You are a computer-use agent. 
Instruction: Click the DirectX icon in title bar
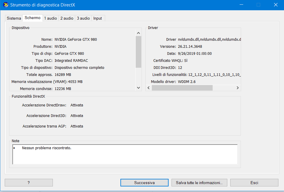pyautogui.click(x=5, y=5)
